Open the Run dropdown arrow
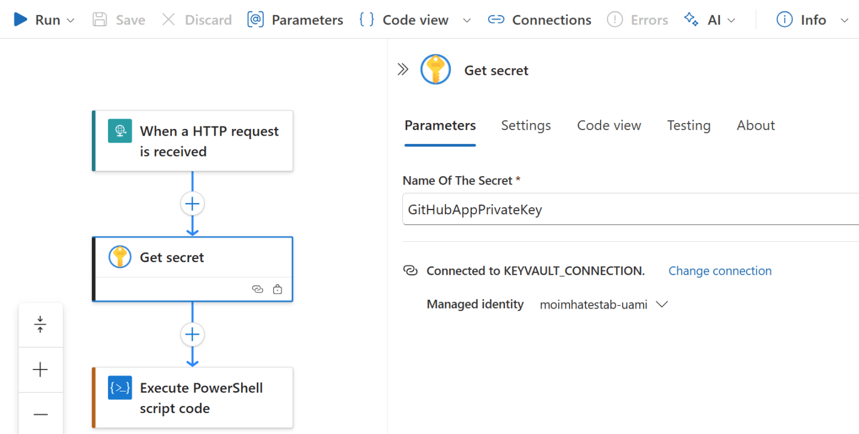The width and height of the screenshot is (859, 434). pos(70,20)
